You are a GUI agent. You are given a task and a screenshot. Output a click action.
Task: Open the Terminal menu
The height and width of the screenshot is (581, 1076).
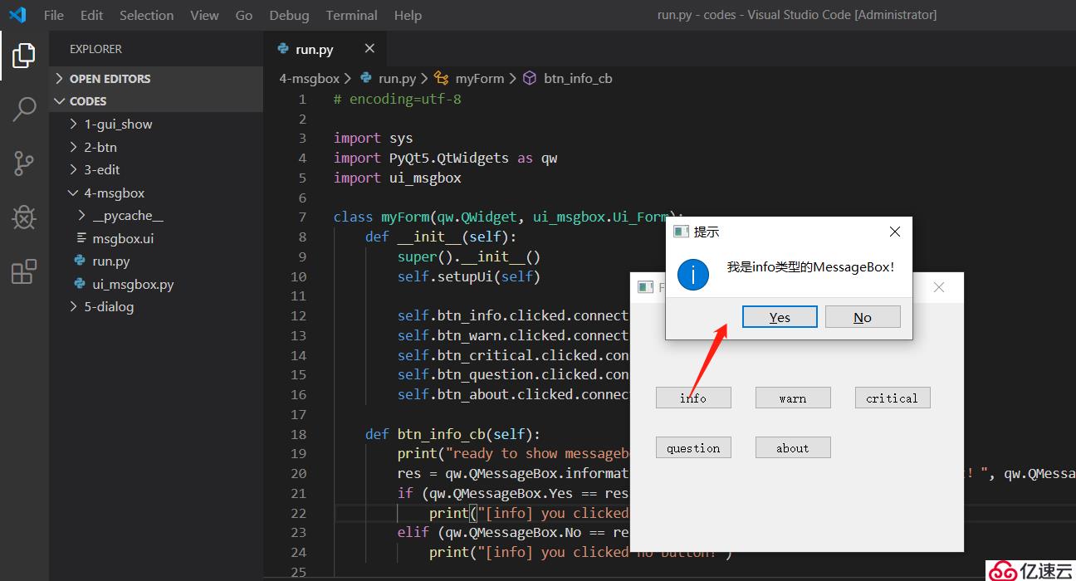(x=351, y=15)
